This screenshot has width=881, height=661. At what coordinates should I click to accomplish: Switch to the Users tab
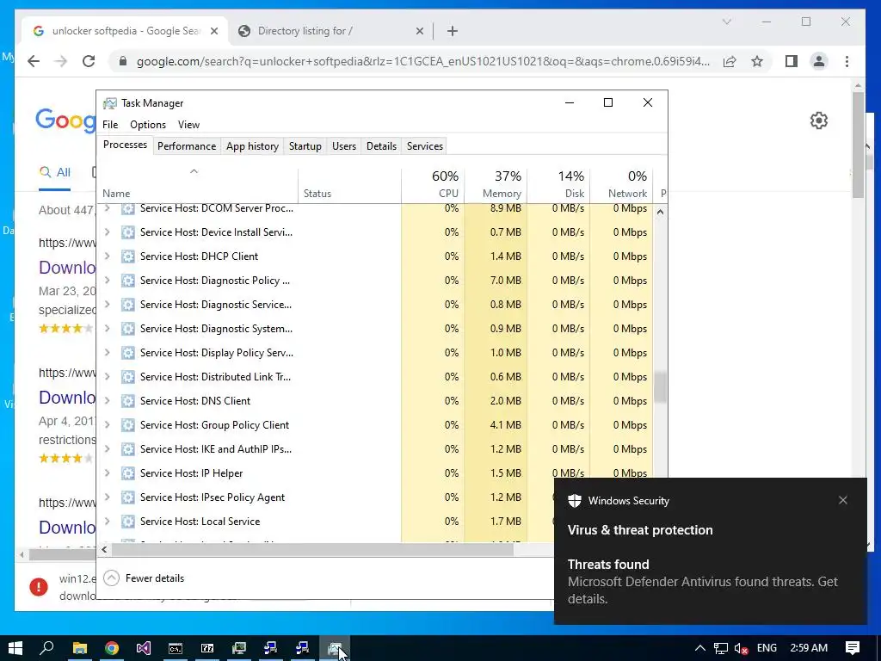coord(344,146)
